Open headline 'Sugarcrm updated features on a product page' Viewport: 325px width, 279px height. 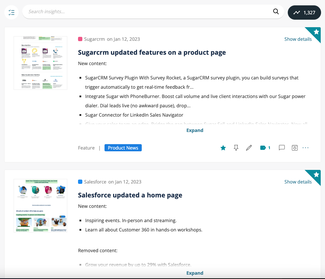[x=152, y=53]
